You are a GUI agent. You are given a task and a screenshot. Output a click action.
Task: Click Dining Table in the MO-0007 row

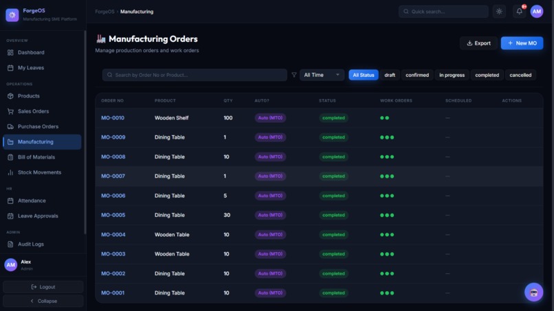(170, 176)
